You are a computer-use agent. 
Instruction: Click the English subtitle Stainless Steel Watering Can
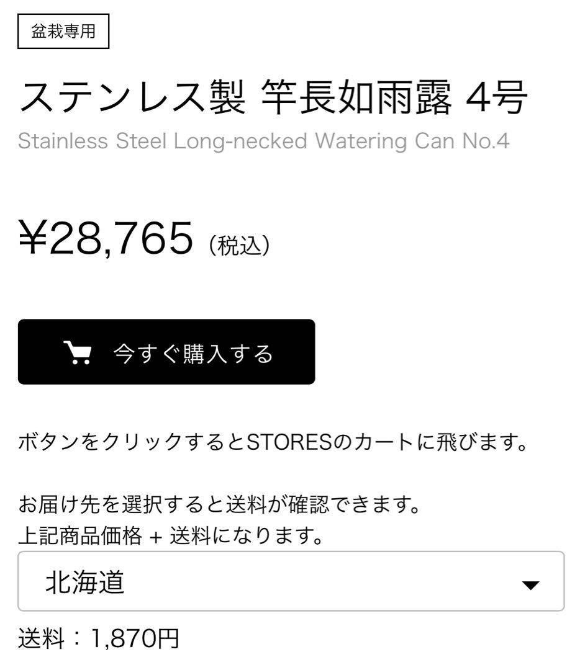(264, 141)
